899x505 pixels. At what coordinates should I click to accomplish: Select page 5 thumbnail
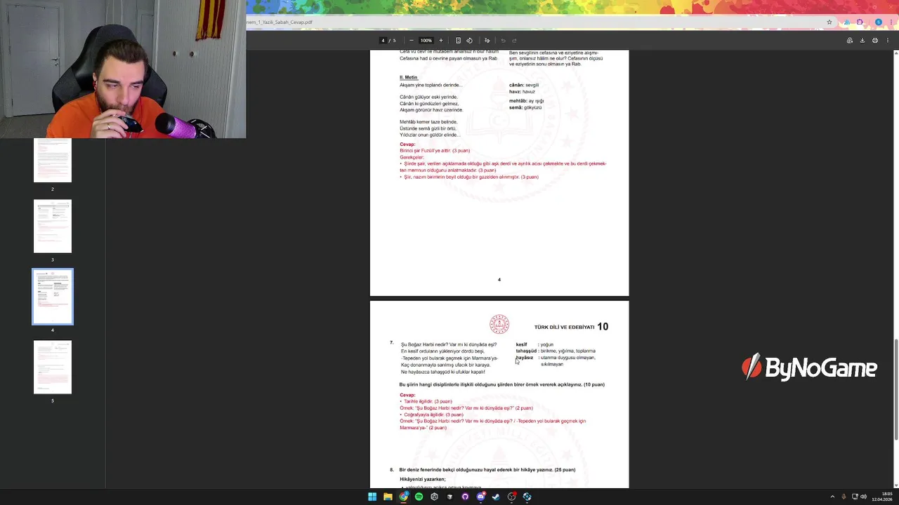[x=53, y=367]
